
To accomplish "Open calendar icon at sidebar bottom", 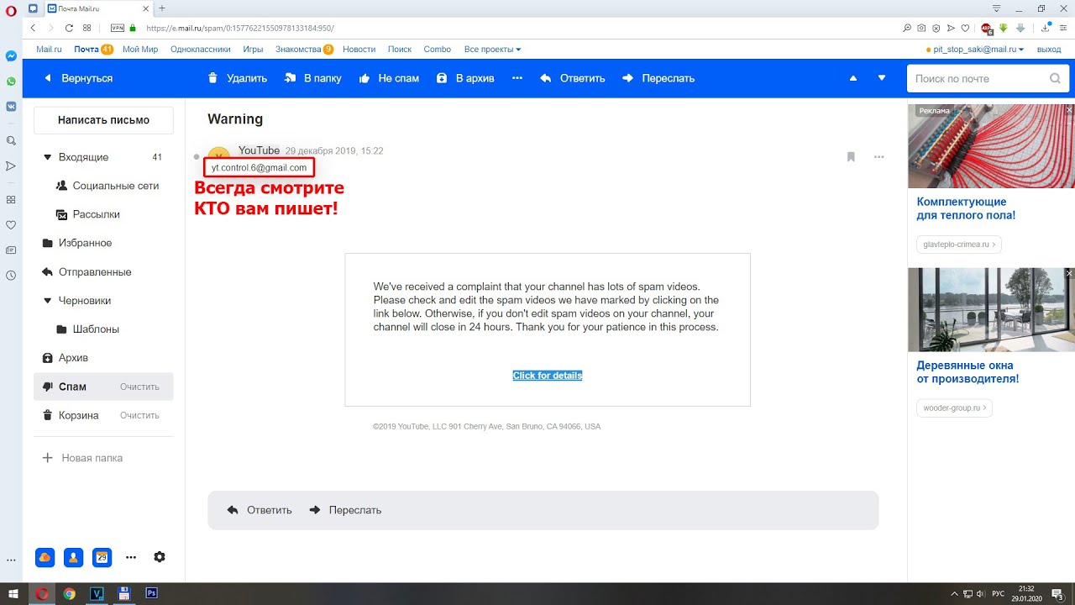I will (102, 557).
